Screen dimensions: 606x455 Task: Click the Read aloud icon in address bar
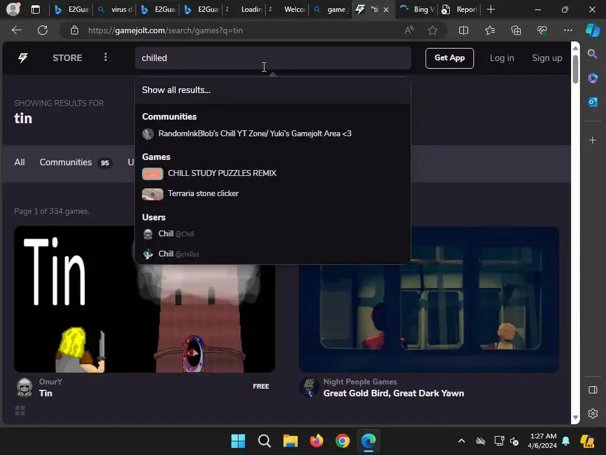click(x=409, y=30)
